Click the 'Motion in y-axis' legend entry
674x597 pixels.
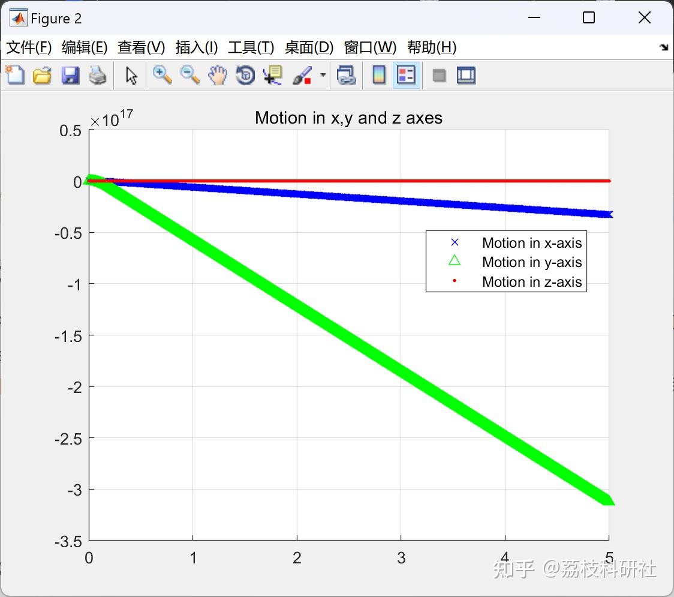(x=531, y=262)
